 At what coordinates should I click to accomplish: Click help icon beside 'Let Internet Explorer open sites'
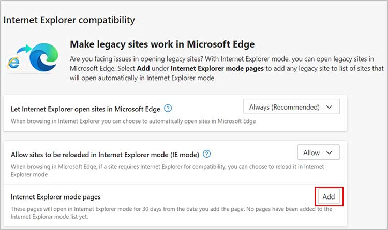pyautogui.click(x=168, y=109)
